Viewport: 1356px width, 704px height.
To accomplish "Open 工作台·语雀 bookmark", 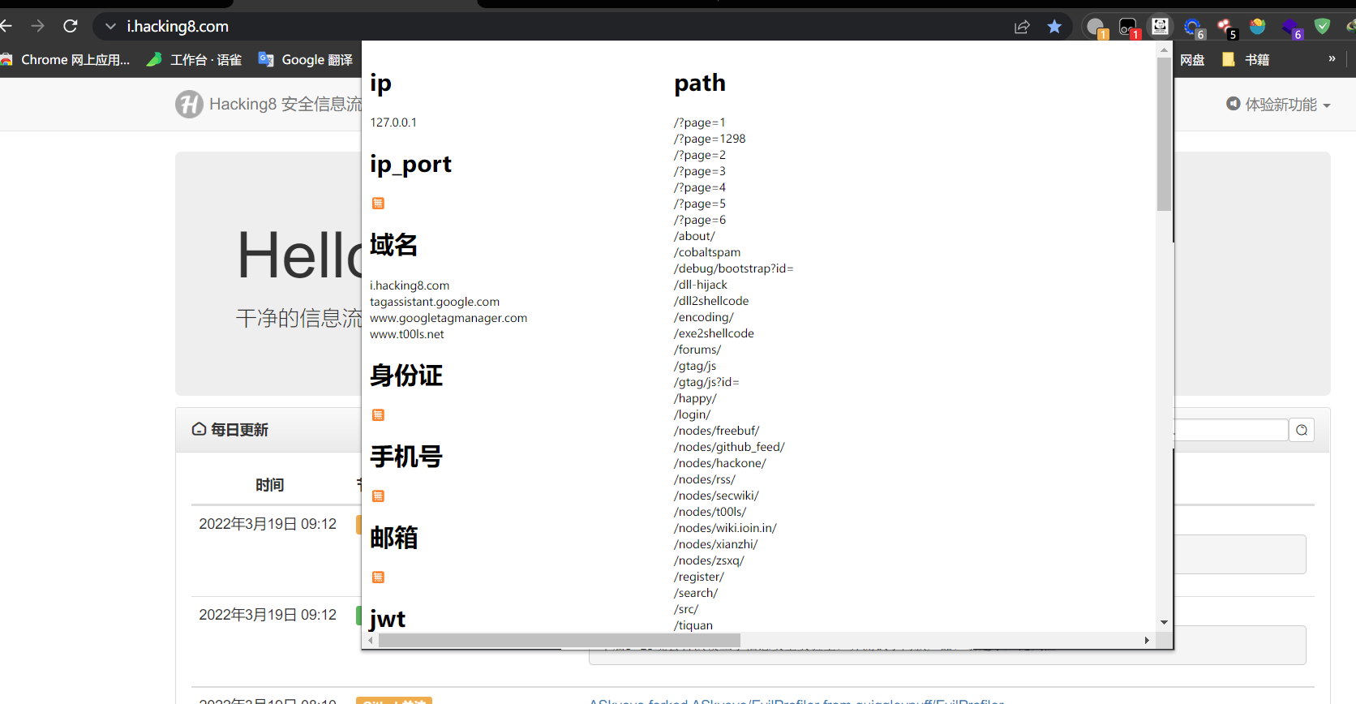I will [194, 60].
